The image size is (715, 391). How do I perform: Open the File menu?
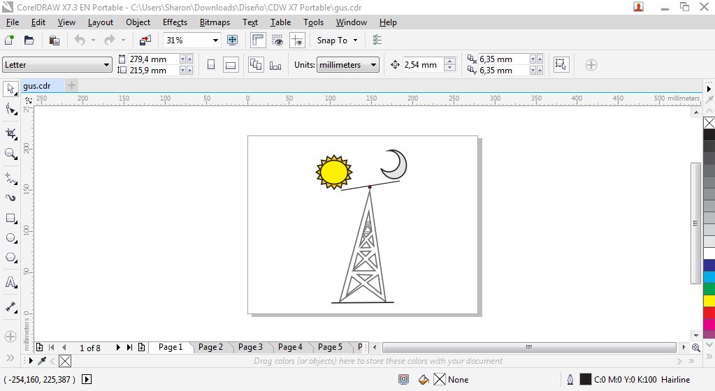pos(13,22)
